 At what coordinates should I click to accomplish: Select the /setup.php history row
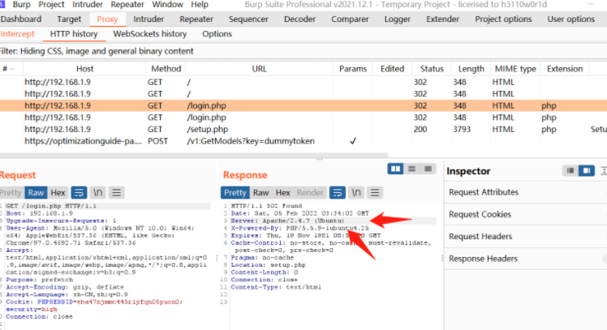[x=303, y=129]
